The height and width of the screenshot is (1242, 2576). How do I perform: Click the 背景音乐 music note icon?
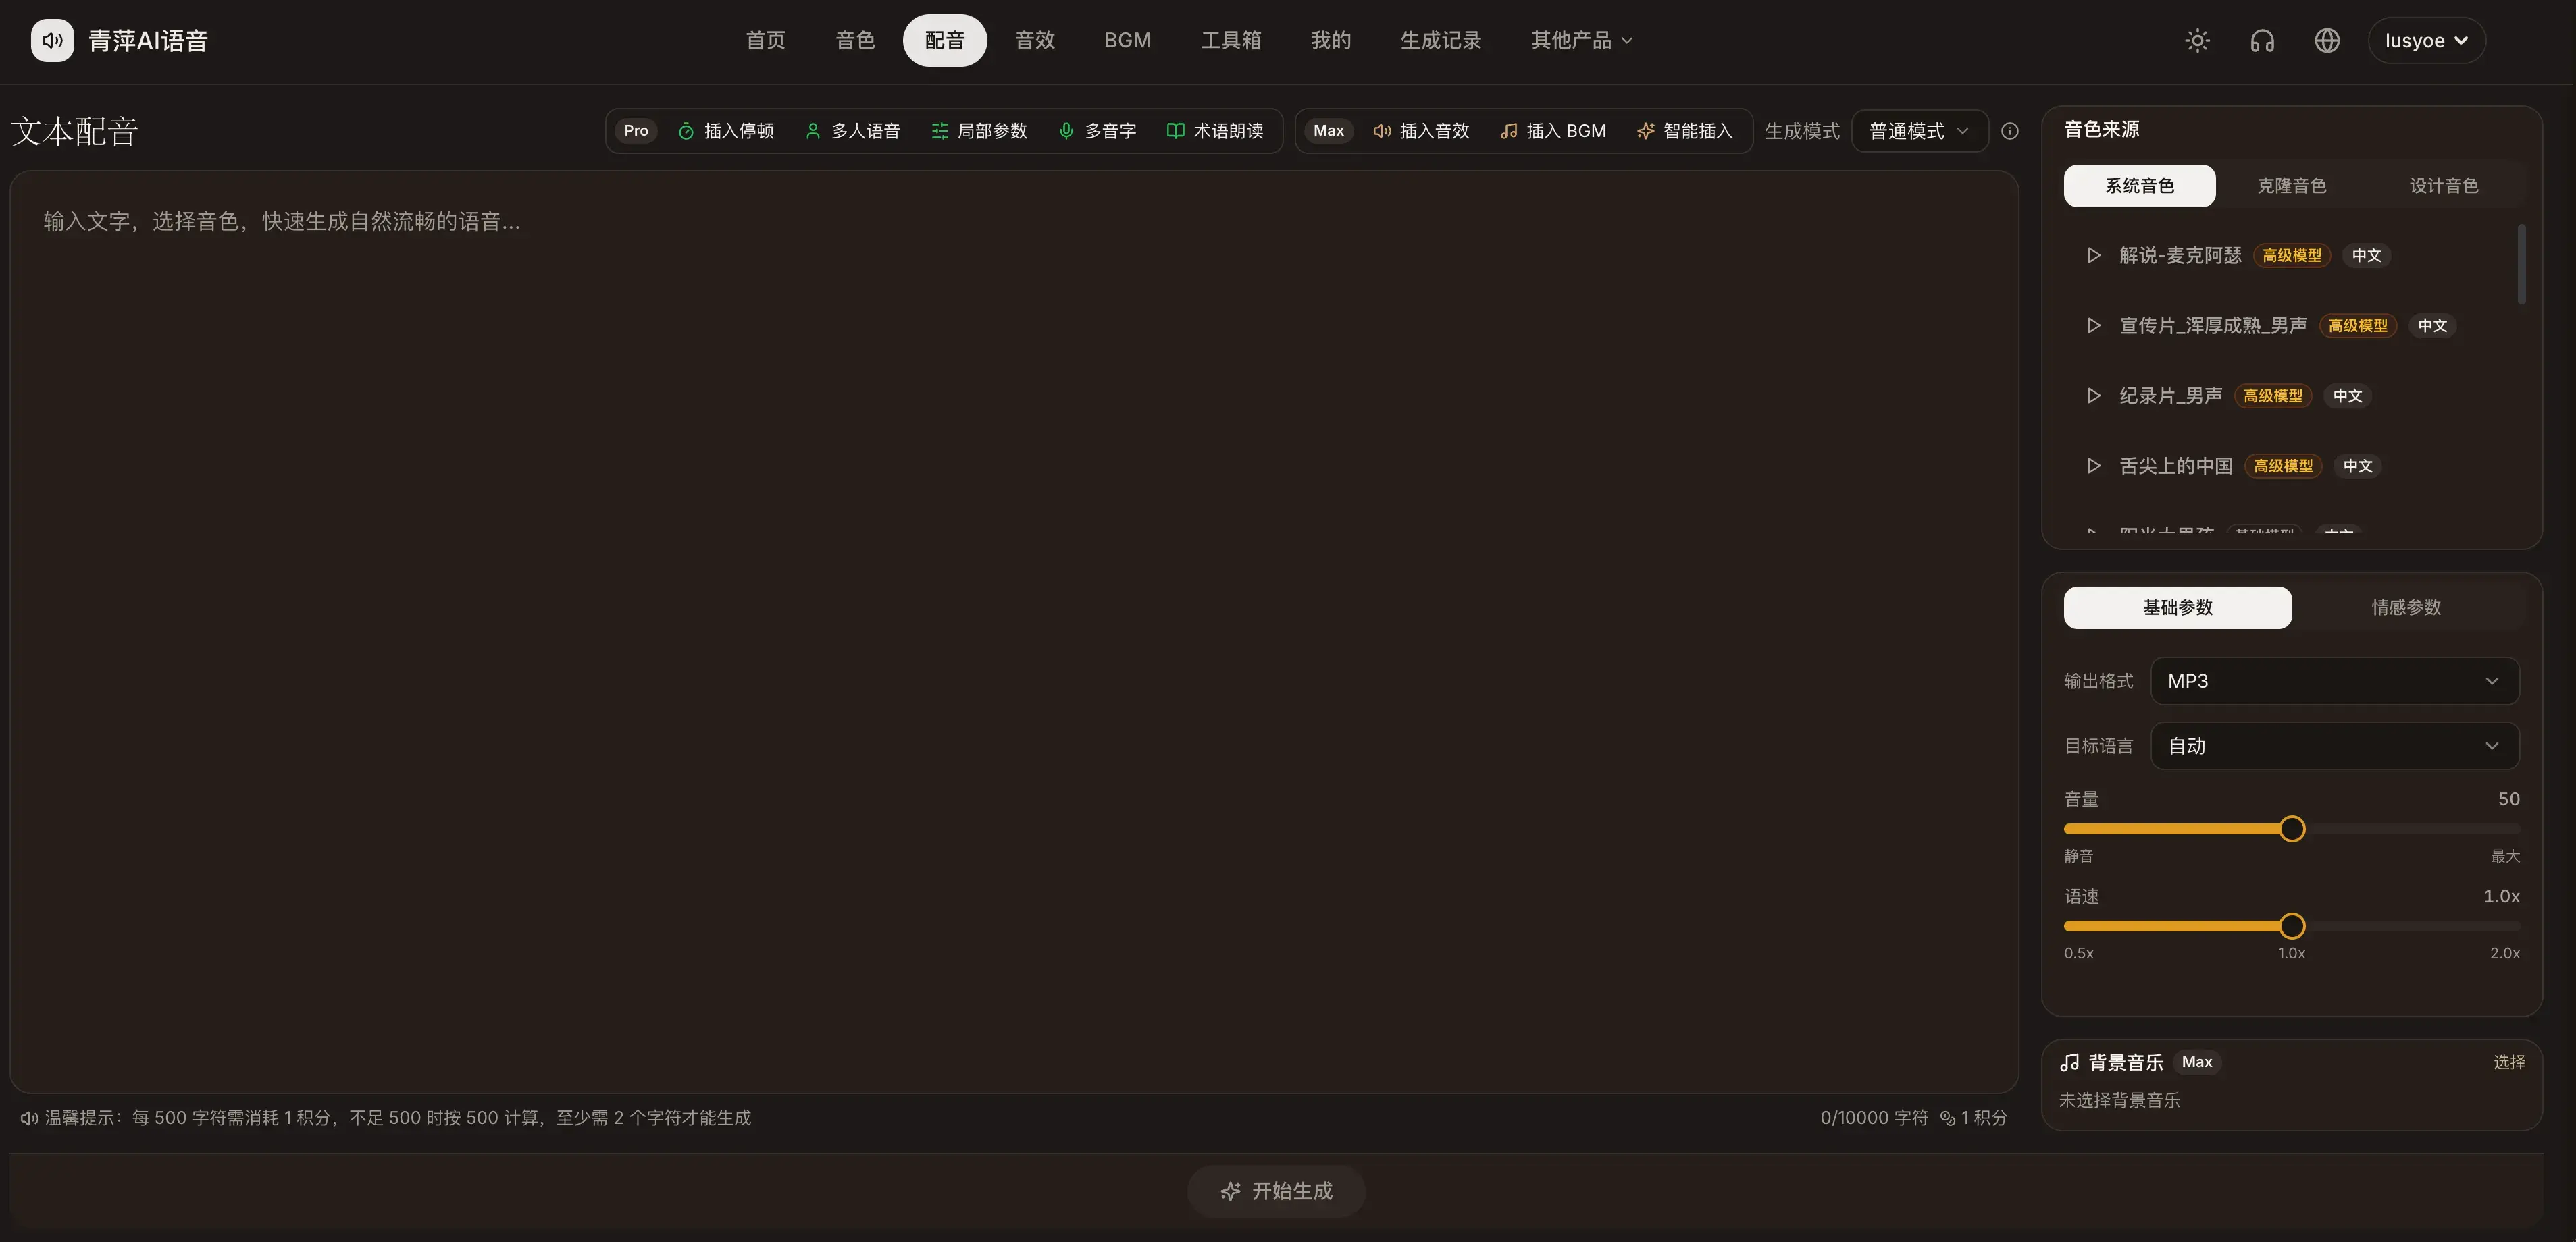pos(2069,1062)
